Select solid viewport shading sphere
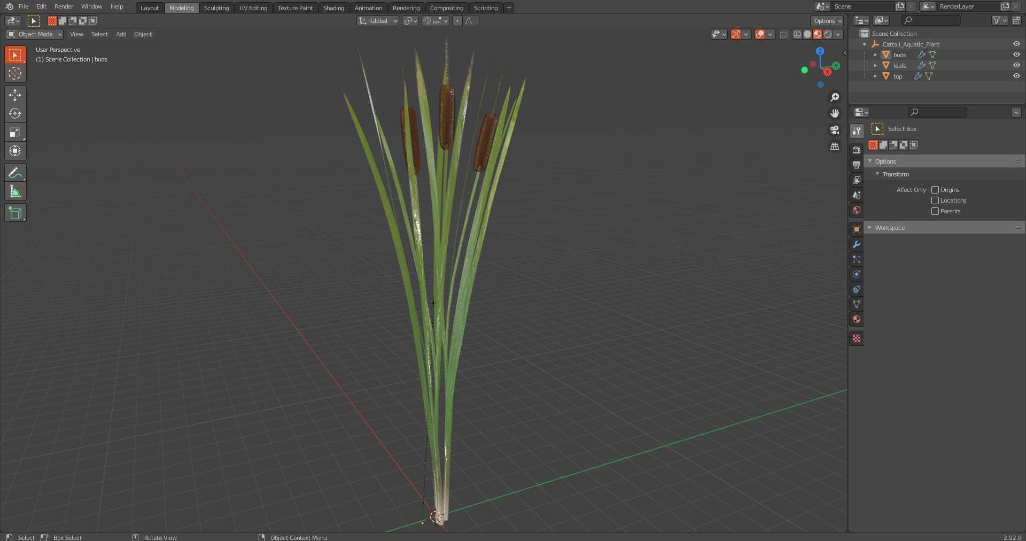1026x541 pixels. click(807, 34)
